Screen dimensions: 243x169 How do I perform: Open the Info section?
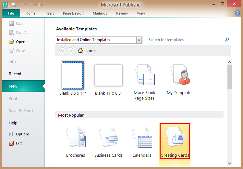point(12,62)
